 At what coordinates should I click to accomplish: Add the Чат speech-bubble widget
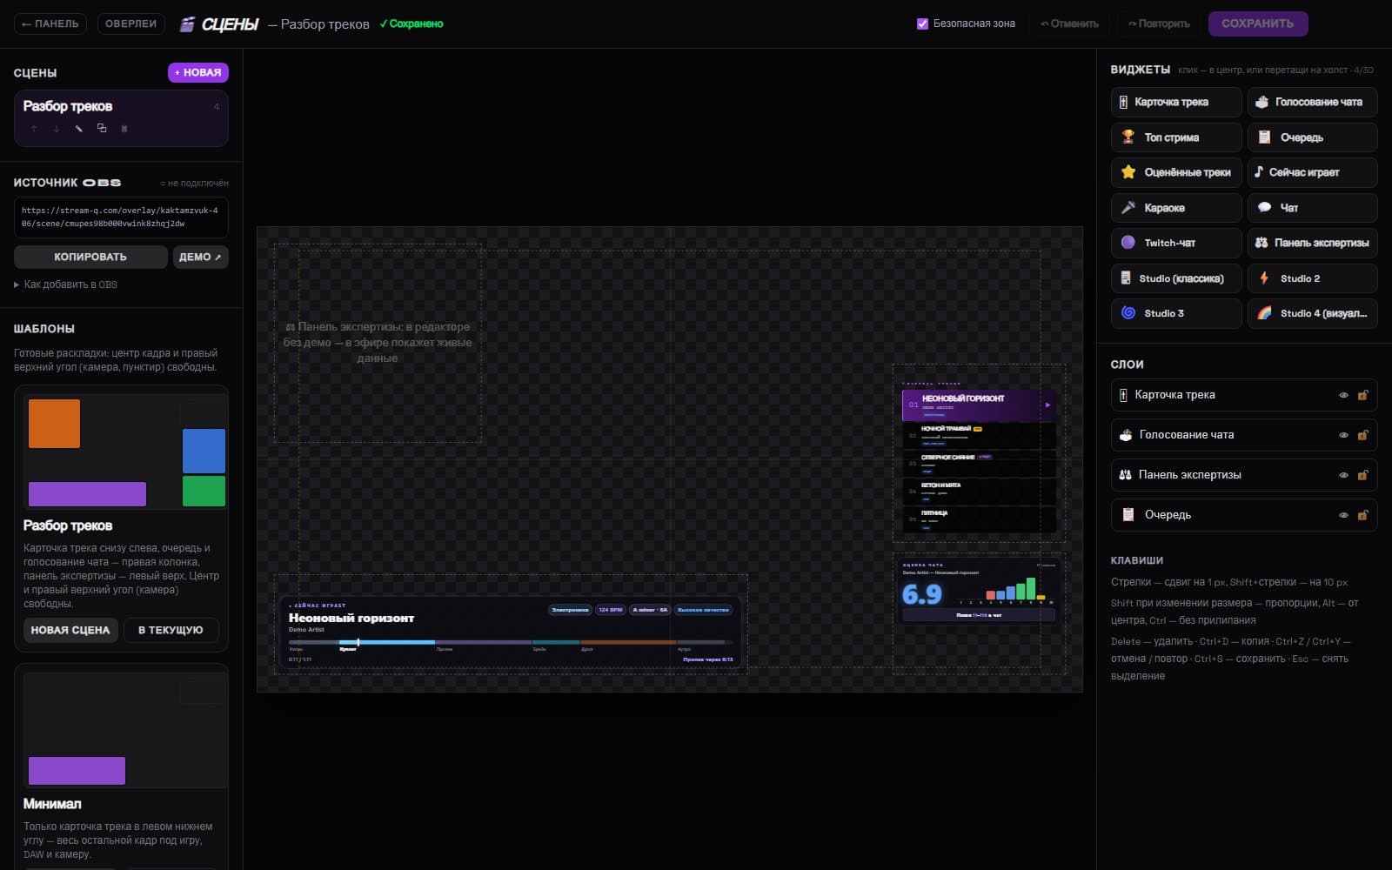coord(1312,208)
